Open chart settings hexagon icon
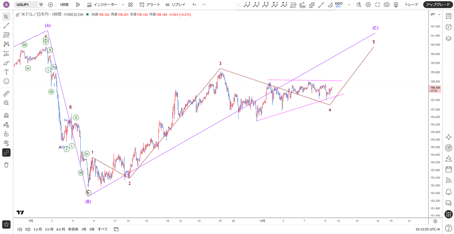The width and height of the screenshot is (454, 234). 368,5
